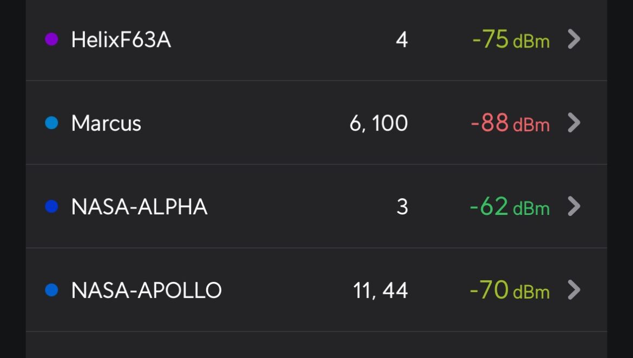Click the -75 dBm signal reading
Viewport: 633px width, 358px height.
(x=511, y=40)
